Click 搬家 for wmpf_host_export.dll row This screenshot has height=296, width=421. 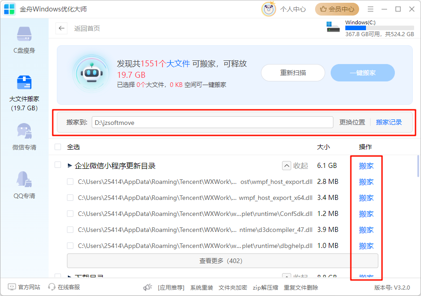click(x=366, y=182)
